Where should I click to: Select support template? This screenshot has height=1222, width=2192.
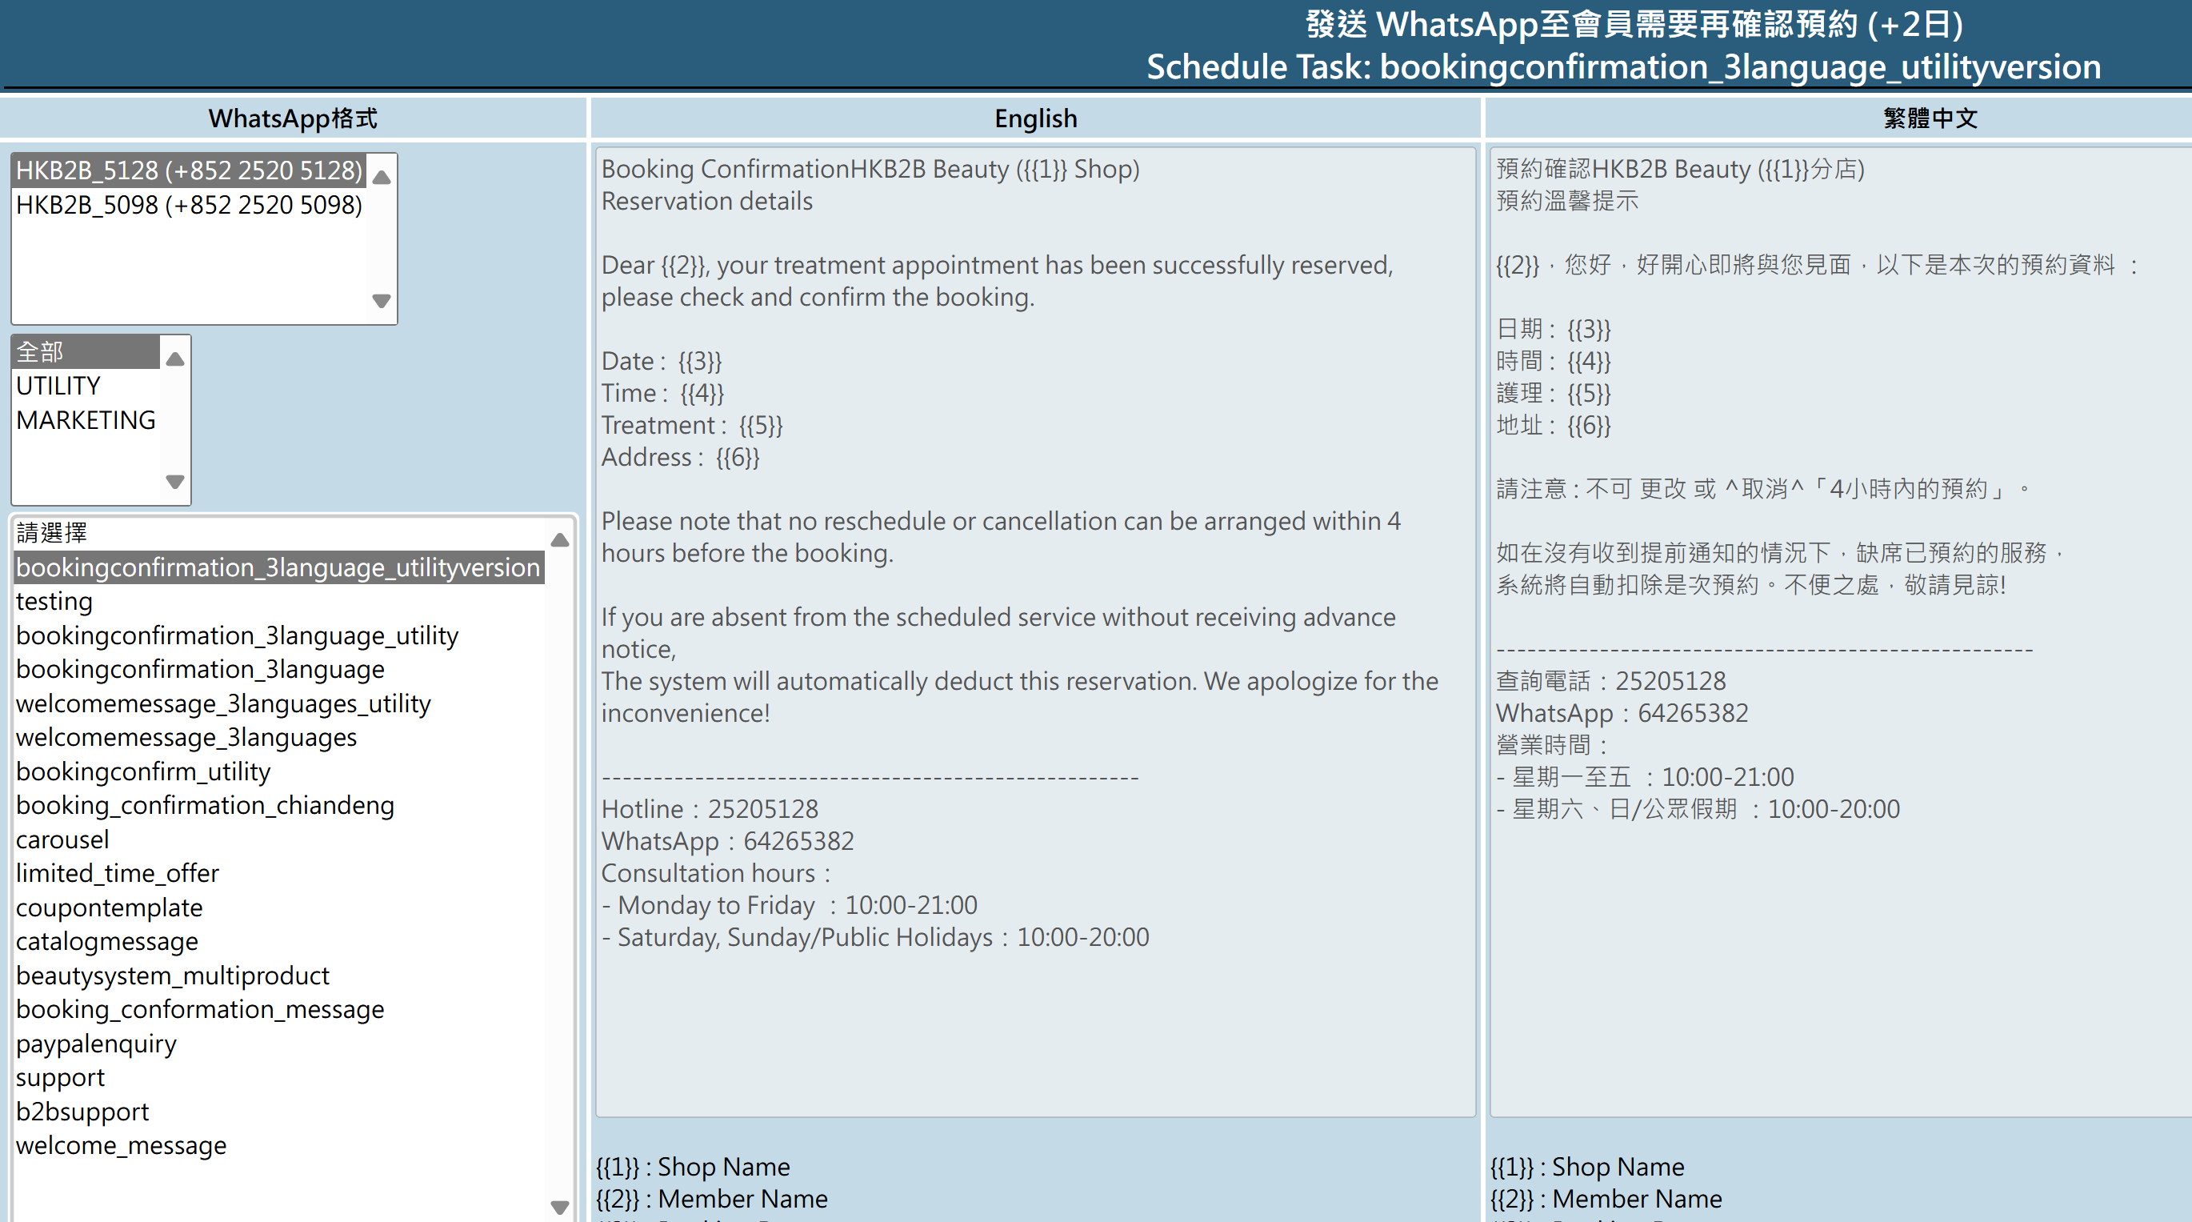coord(279,1077)
